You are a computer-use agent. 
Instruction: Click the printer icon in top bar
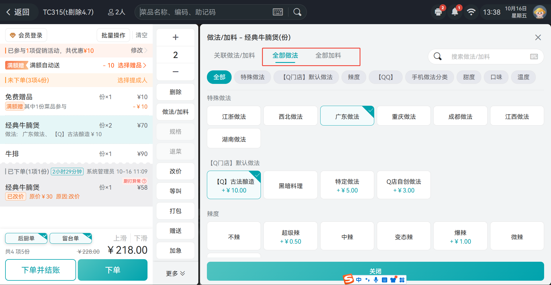pyautogui.click(x=438, y=12)
